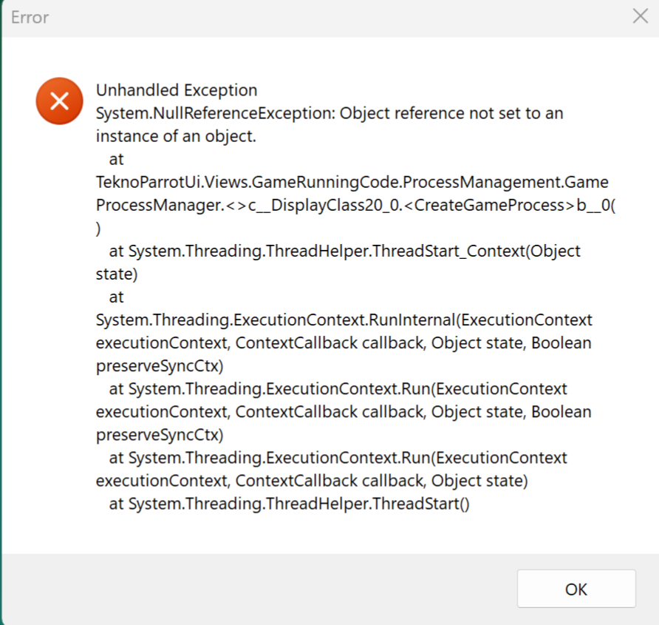Image resolution: width=659 pixels, height=625 pixels.
Task: Click the lone closing parenthesis line
Action: [99, 229]
